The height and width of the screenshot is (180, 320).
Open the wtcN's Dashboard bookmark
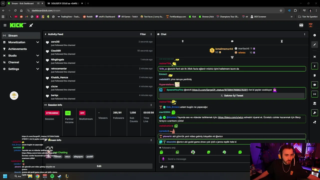point(105,17)
